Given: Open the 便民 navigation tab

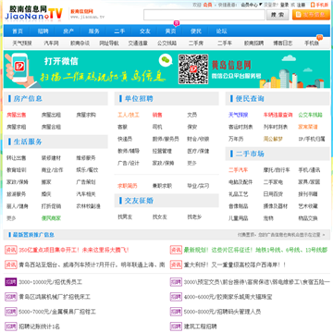Looking at the screenshot, I should coord(196,31).
